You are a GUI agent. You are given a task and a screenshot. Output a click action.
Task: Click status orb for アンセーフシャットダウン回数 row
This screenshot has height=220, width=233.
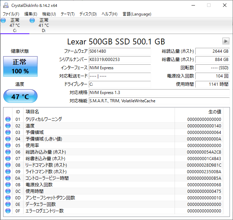tap(8, 198)
